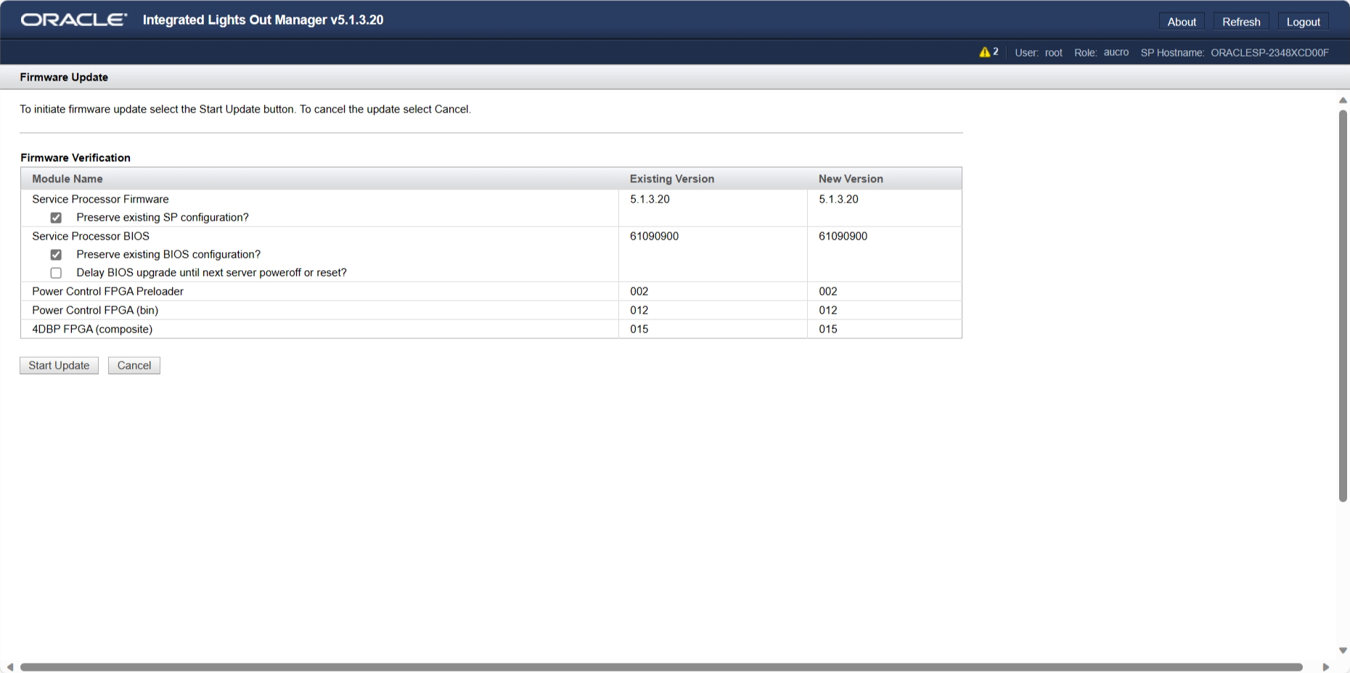
Task: Click Power Control FPGA (bin) row label
Action: pos(95,310)
